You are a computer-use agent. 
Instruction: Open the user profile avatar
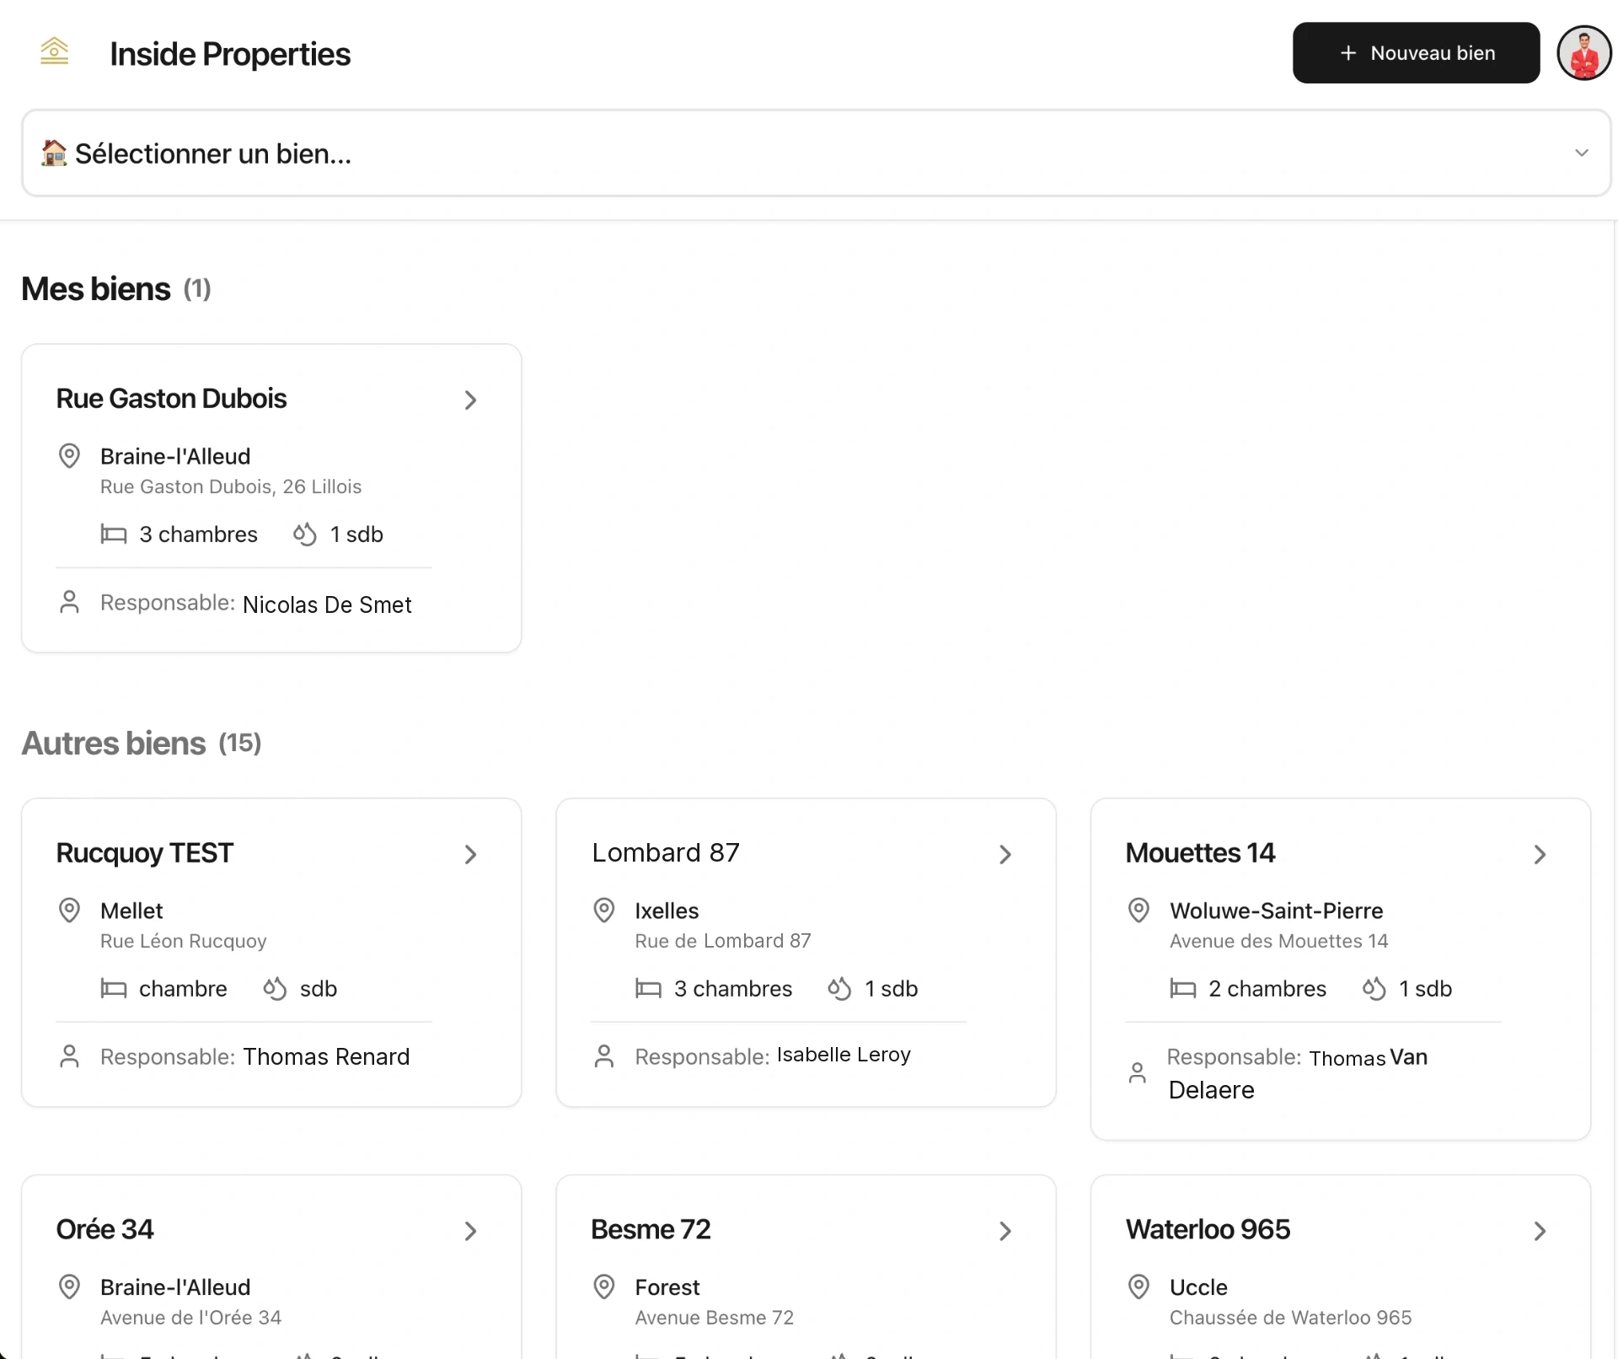(1583, 52)
